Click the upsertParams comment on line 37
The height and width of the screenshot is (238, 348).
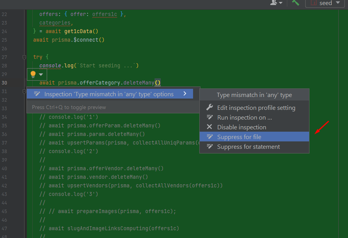click(x=120, y=143)
